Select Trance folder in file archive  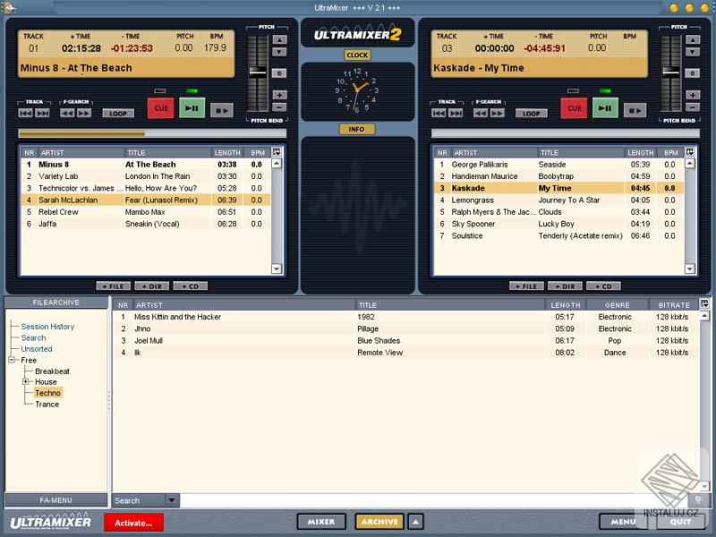[47, 405]
